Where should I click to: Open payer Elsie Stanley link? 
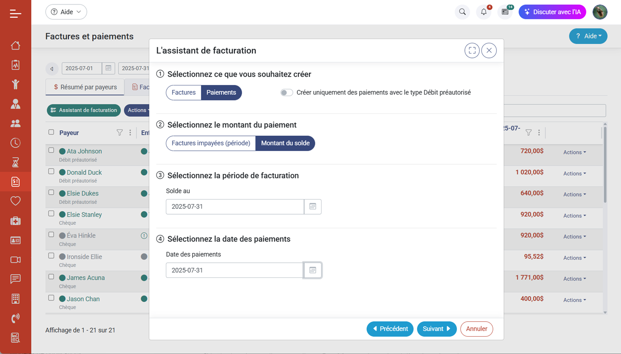pyautogui.click(x=84, y=215)
